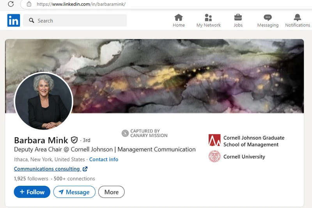The width and height of the screenshot is (312, 208).
Task: Open the Contact info link
Action: [x=104, y=159]
